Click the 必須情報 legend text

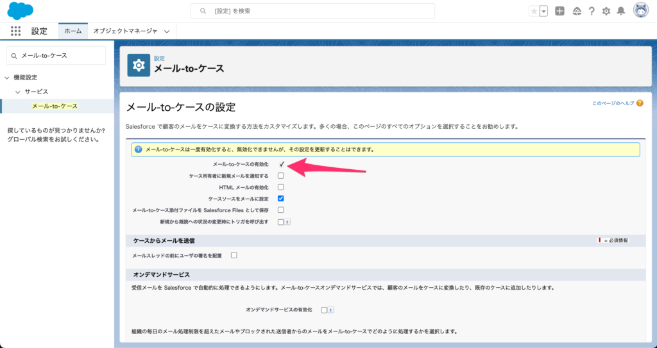[x=619, y=240]
